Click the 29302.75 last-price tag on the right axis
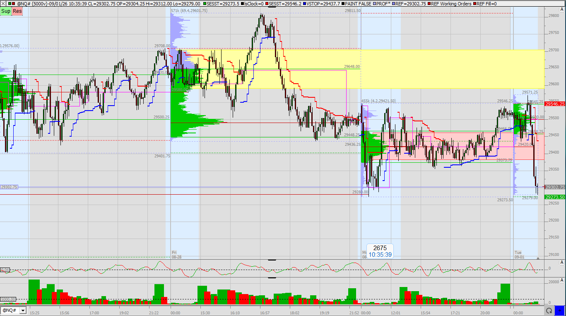The image size is (566, 316). pos(555,187)
